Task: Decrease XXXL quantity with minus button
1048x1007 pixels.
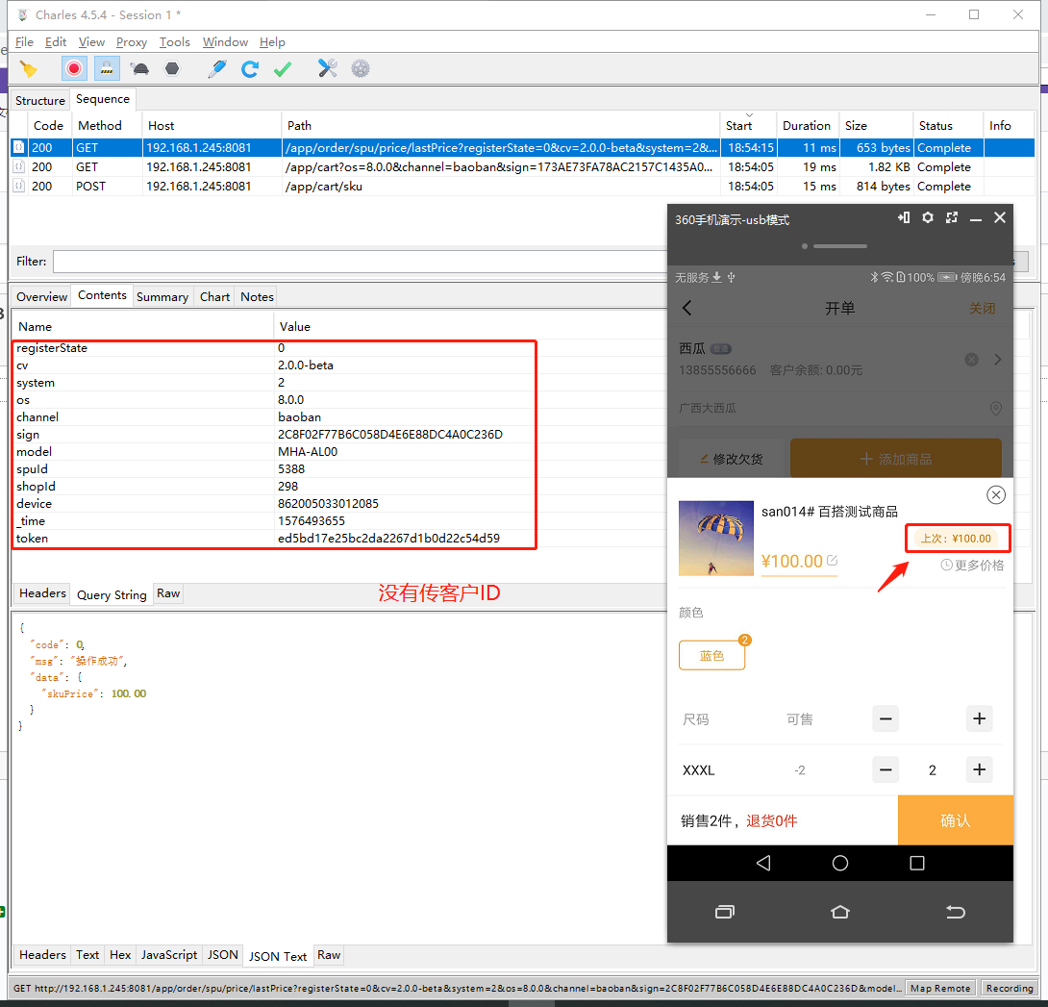Action: tap(886, 769)
